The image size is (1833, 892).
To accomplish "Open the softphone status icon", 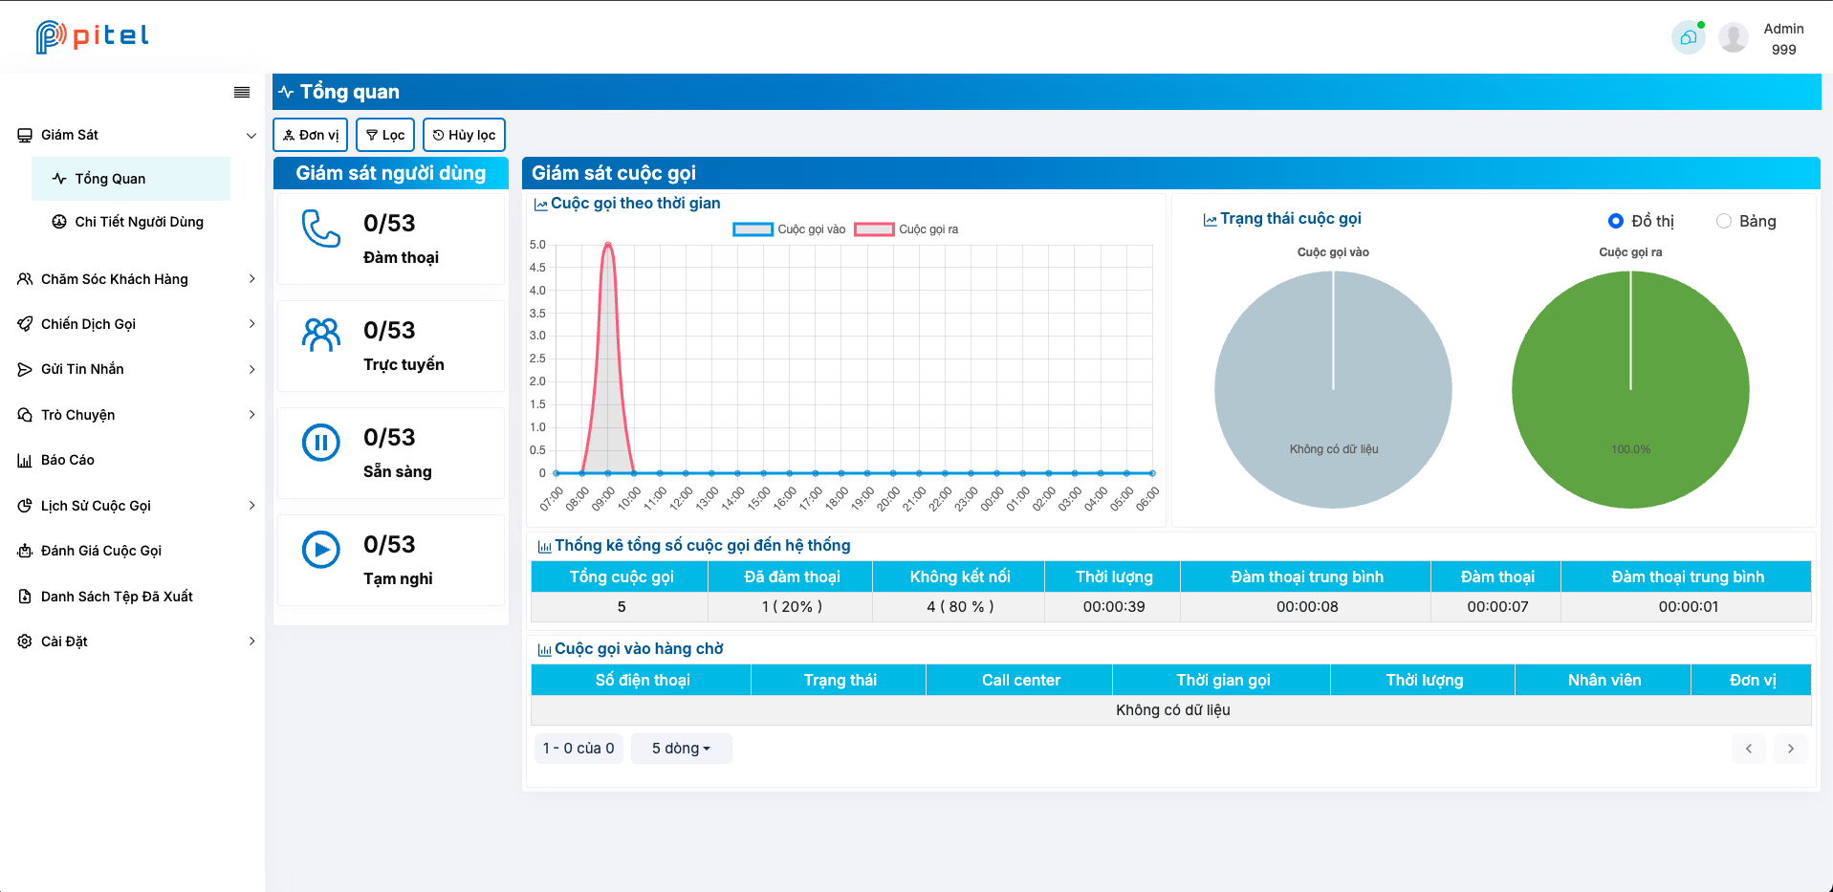I will click(1688, 37).
